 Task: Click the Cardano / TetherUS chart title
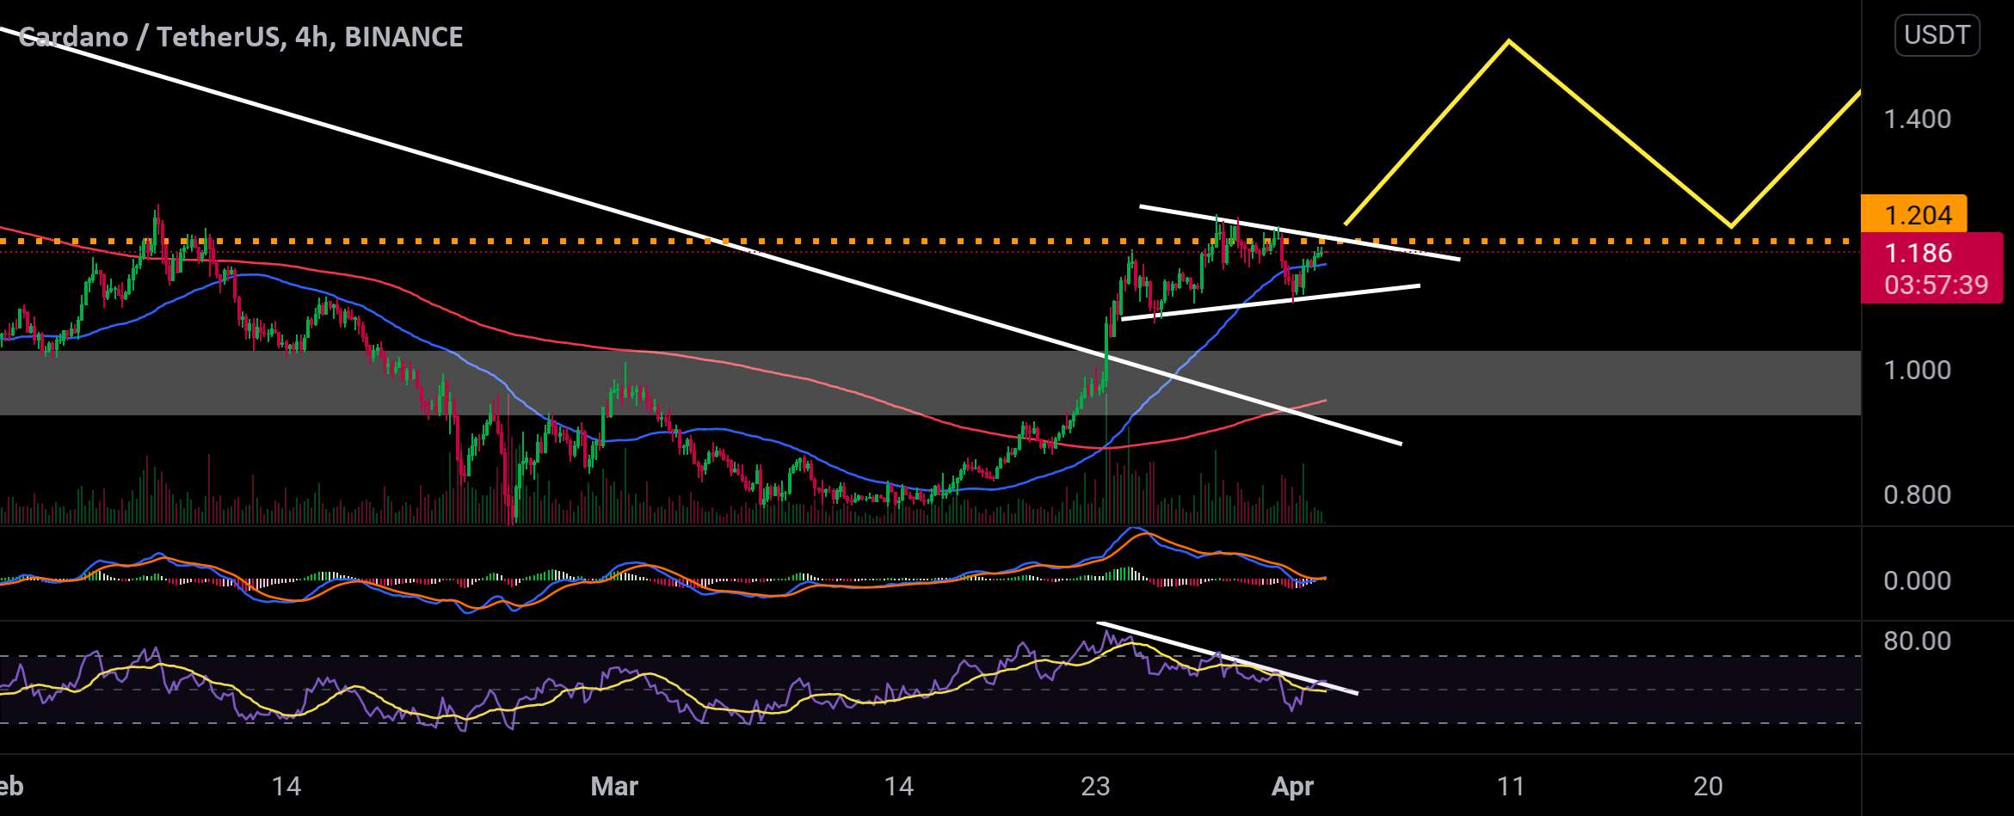[x=240, y=37]
